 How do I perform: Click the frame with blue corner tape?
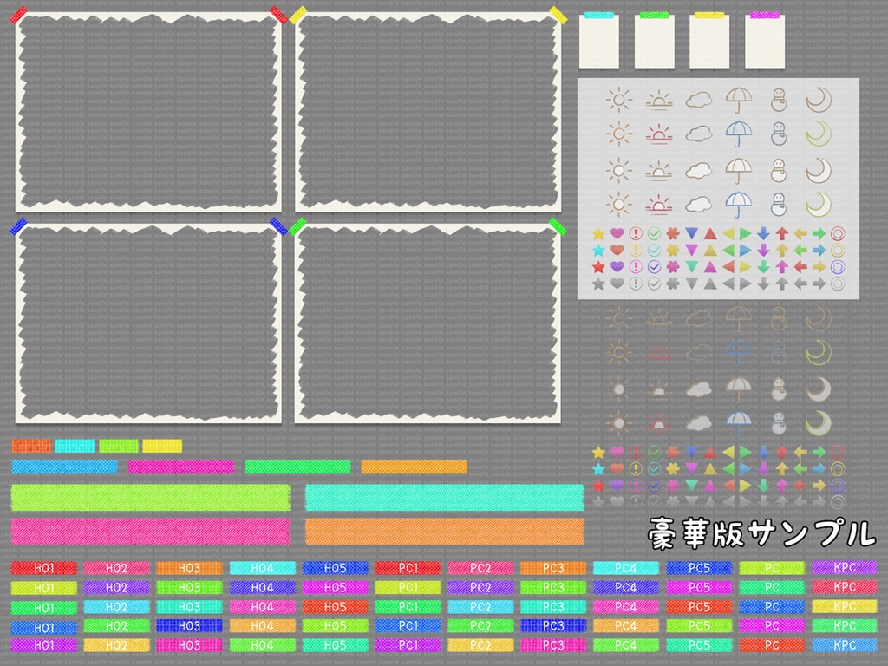pos(149,323)
